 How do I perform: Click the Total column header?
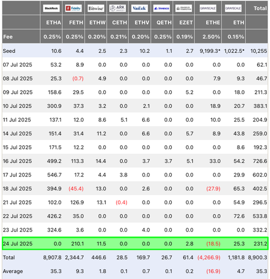pyautogui.click(x=260, y=8)
